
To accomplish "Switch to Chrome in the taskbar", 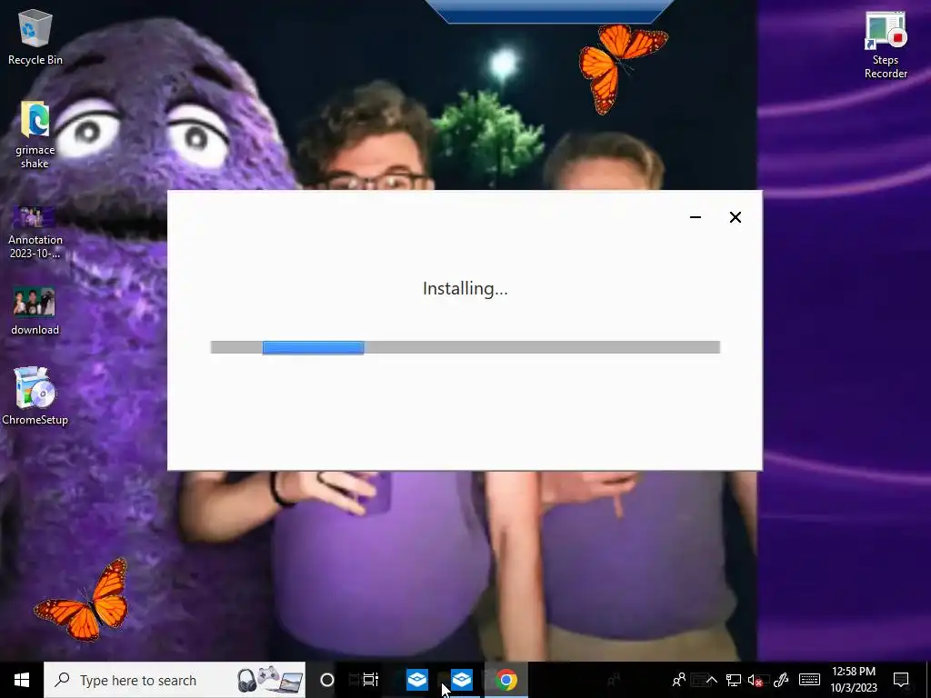I will coord(506,680).
